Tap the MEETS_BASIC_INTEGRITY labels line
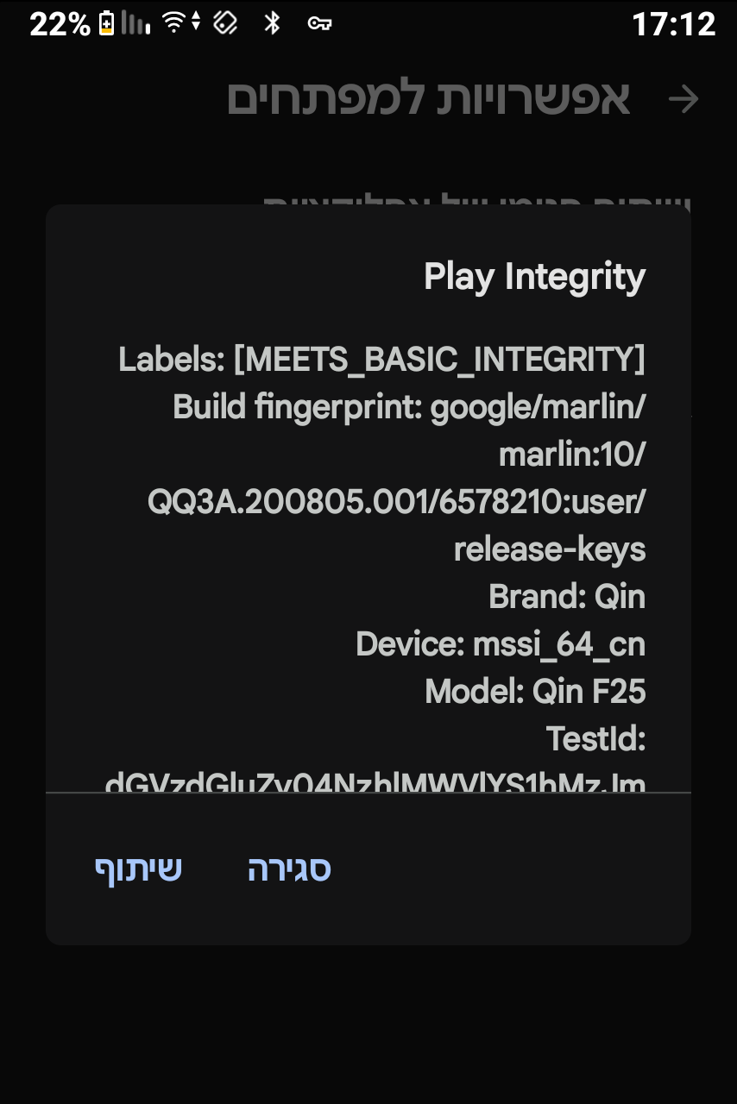The image size is (737, 1104). click(x=381, y=359)
